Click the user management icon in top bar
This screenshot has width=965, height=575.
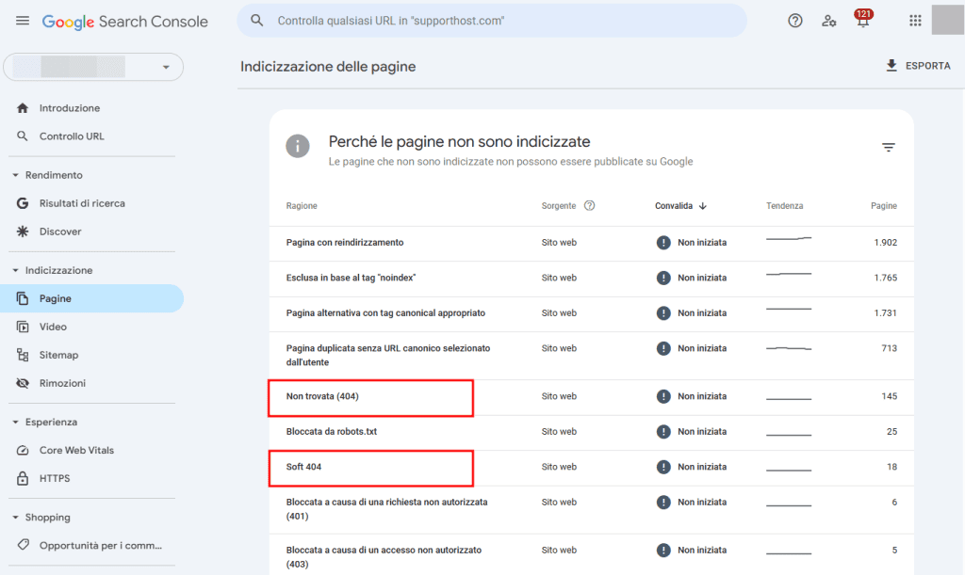828,21
